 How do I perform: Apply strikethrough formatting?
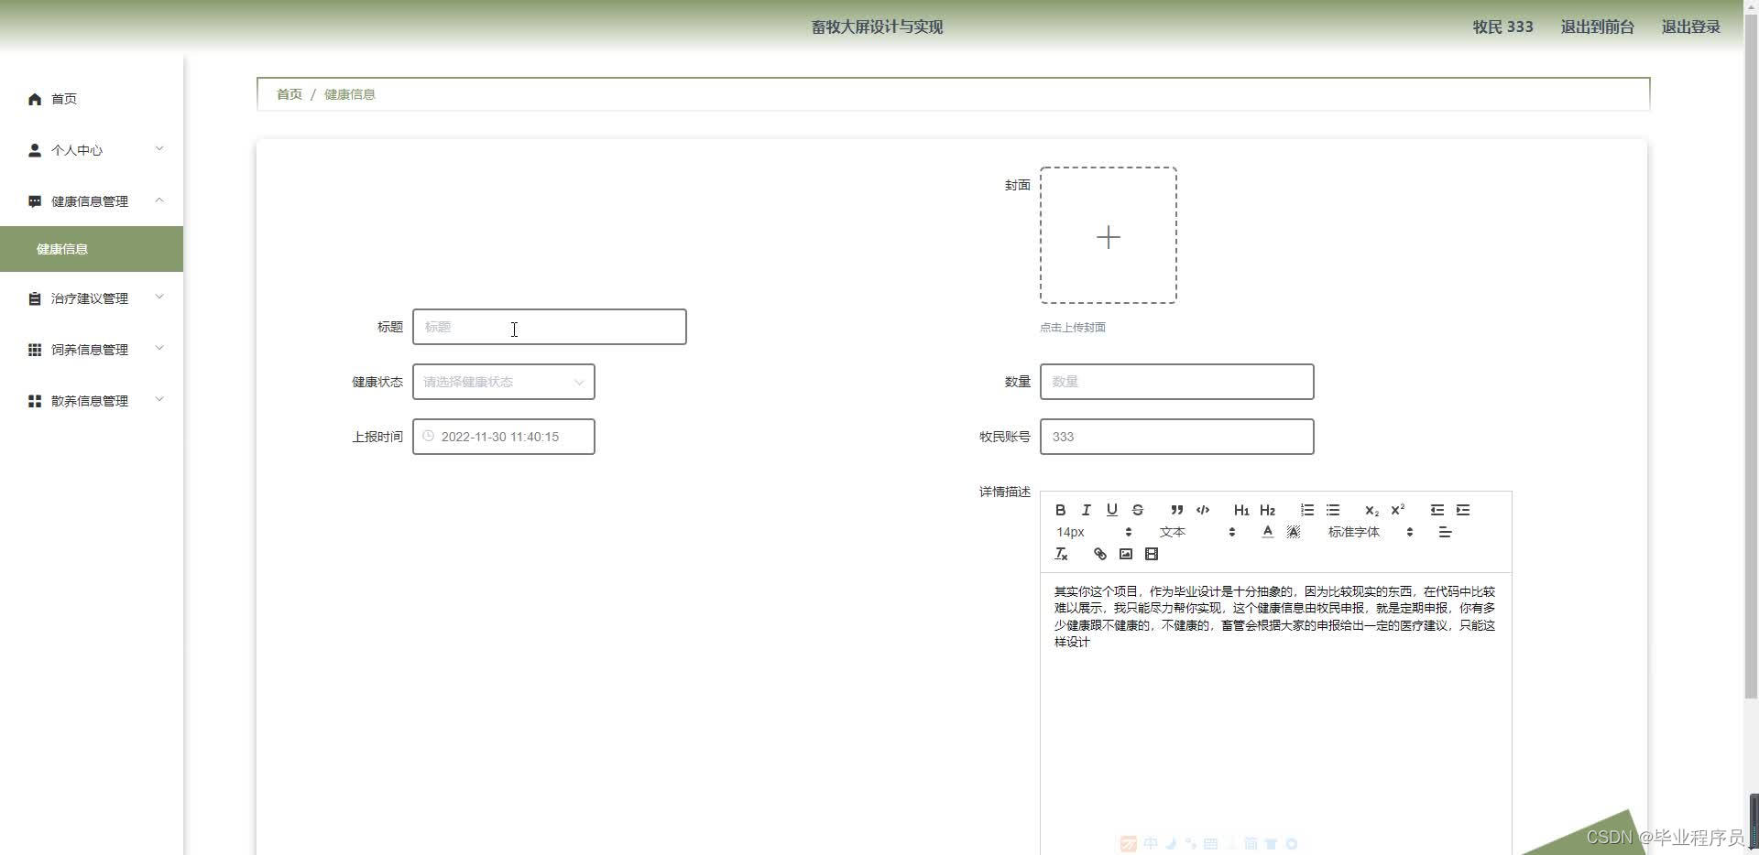point(1137,510)
